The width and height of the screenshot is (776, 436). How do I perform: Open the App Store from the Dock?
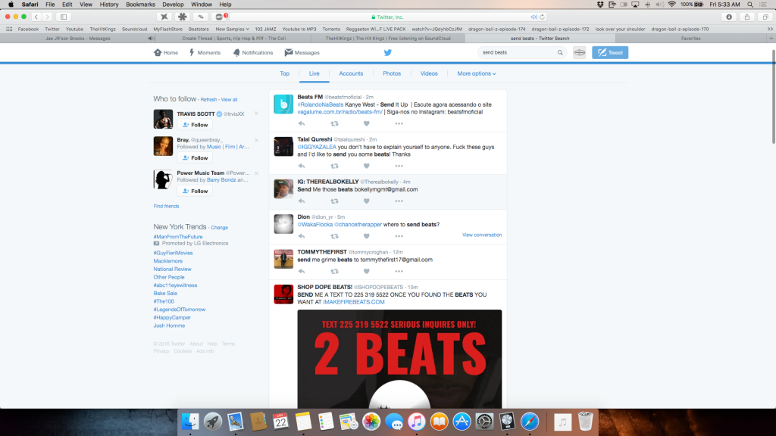pos(462,422)
